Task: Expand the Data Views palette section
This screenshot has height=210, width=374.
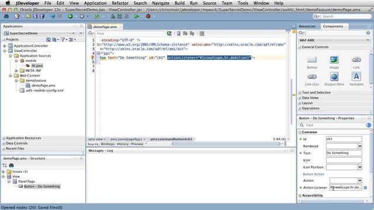Action: [x=300, y=98]
